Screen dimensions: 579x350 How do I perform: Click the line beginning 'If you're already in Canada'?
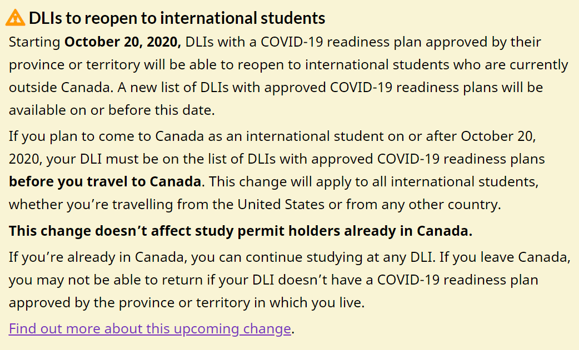tap(289, 257)
